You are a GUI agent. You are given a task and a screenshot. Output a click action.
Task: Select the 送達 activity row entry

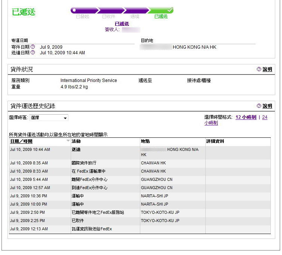[76, 149]
